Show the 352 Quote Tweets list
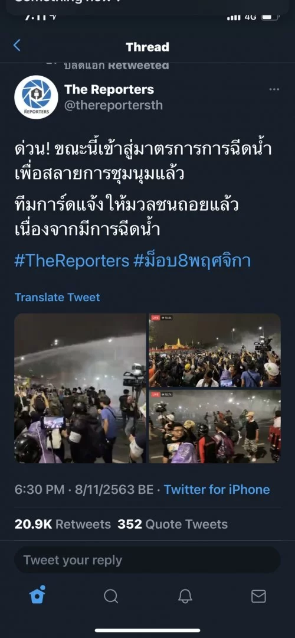 173,524
